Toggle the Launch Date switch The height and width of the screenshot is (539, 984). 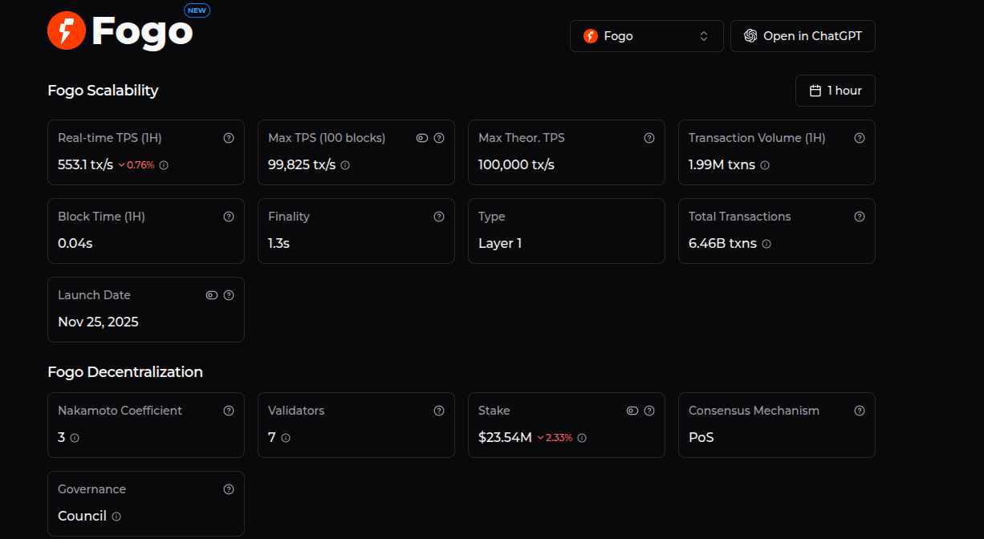point(212,295)
